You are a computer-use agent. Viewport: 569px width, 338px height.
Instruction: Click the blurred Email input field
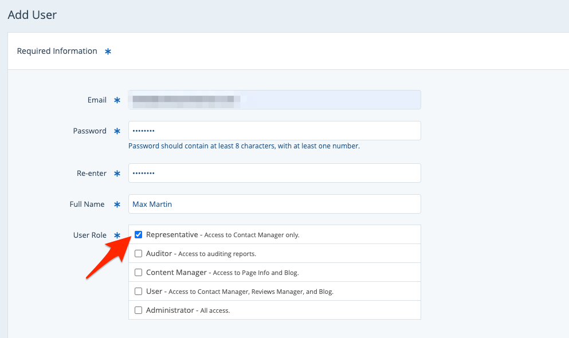click(274, 100)
